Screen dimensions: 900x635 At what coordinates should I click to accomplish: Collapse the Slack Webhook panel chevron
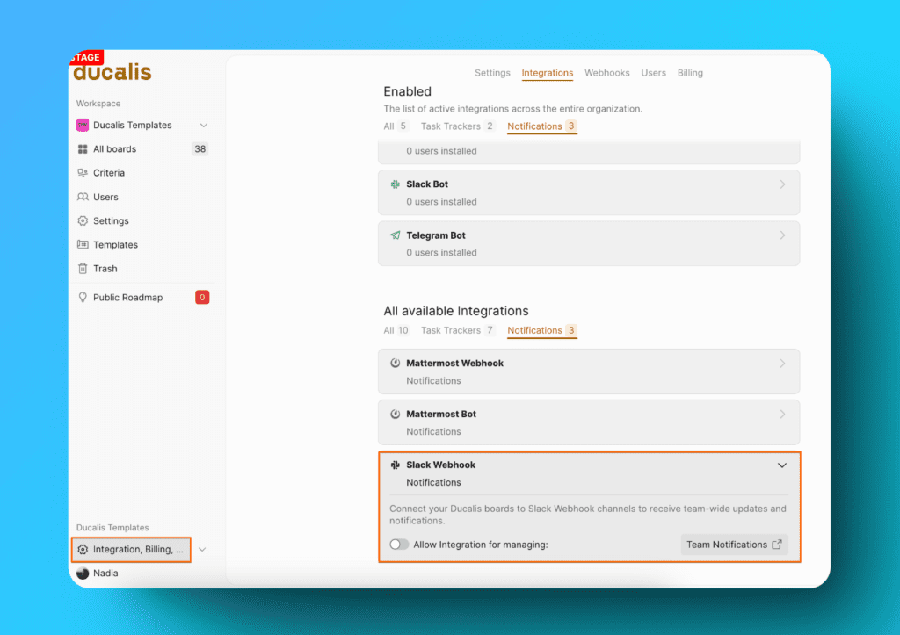pyautogui.click(x=782, y=465)
